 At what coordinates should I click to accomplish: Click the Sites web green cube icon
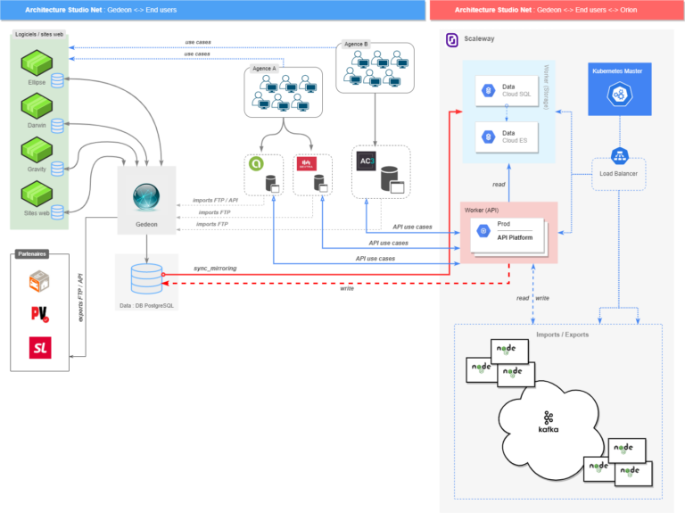37,194
